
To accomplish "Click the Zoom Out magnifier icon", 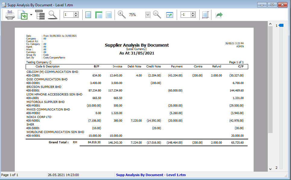I will tap(157, 14).
